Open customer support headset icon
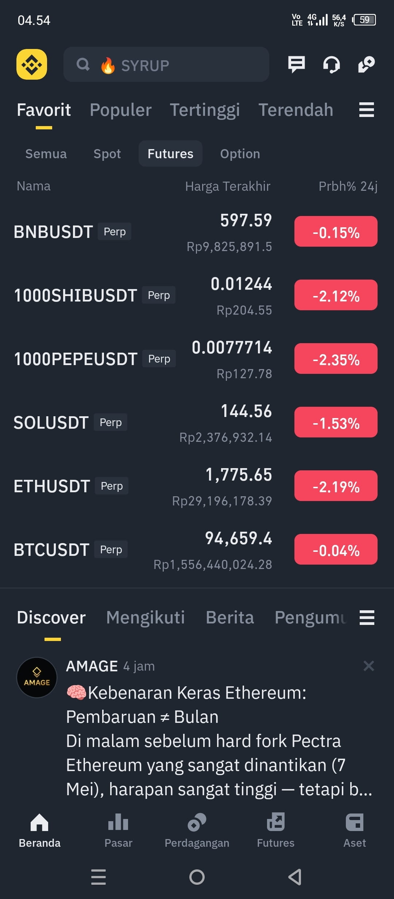 tap(332, 65)
